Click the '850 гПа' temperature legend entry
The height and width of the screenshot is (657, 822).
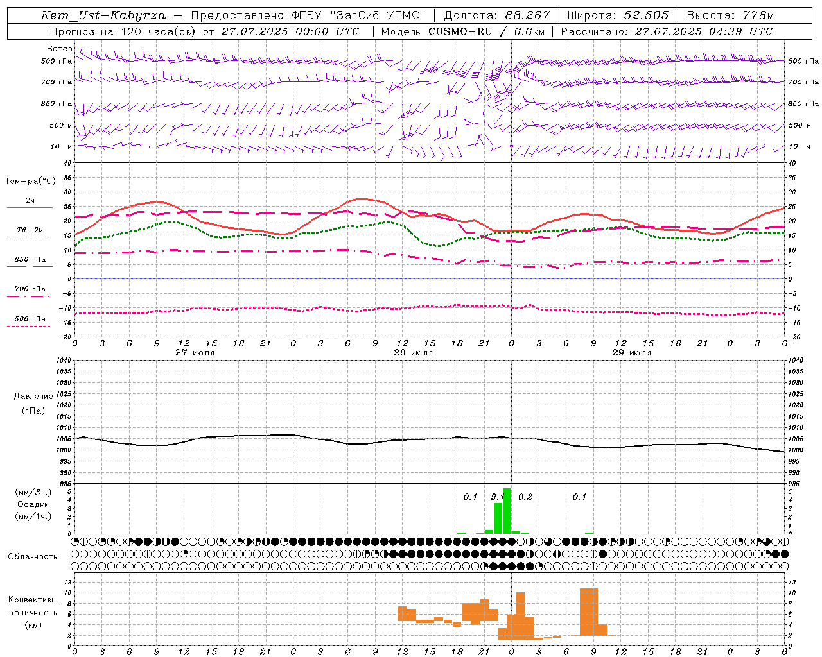coord(30,259)
